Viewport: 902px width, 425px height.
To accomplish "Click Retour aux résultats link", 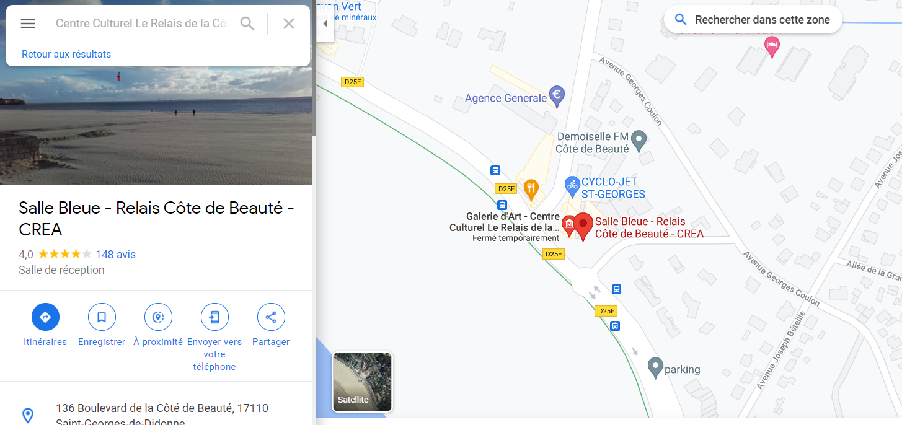I will [66, 54].
